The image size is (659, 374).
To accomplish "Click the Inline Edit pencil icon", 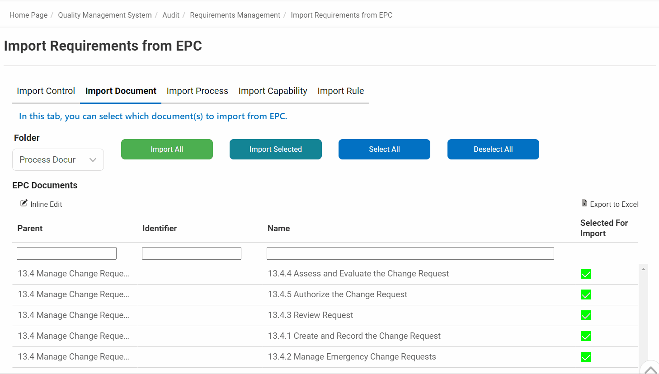I will pyautogui.click(x=24, y=203).
